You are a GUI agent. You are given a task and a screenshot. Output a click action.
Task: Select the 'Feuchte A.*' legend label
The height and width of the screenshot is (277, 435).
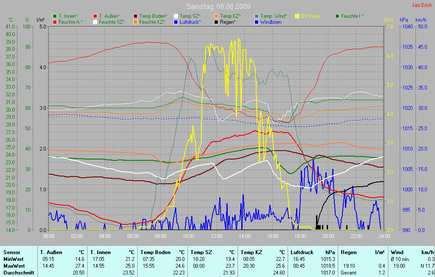click(x=71, y=22)
